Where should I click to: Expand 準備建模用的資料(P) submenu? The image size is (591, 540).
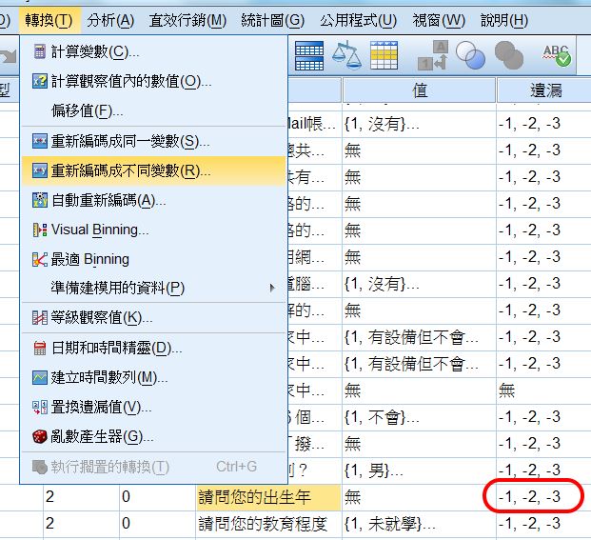click(x=152, y=289)
